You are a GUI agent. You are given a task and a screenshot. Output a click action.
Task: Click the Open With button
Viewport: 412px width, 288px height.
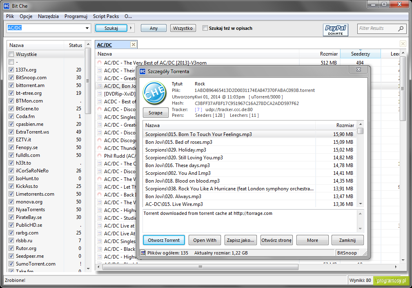pos(205,240)
